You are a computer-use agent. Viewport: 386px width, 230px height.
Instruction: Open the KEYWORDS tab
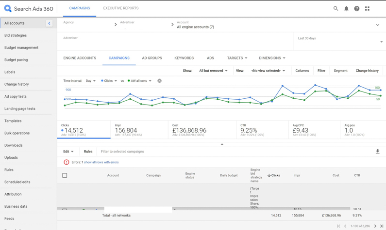[184, 58]
